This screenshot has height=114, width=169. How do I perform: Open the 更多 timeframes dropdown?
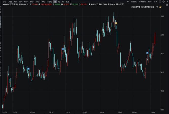pos(67,2)
